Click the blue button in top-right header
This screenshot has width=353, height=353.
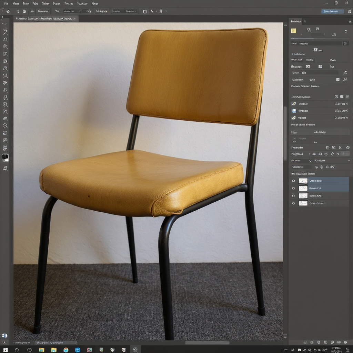coord(332,11)
